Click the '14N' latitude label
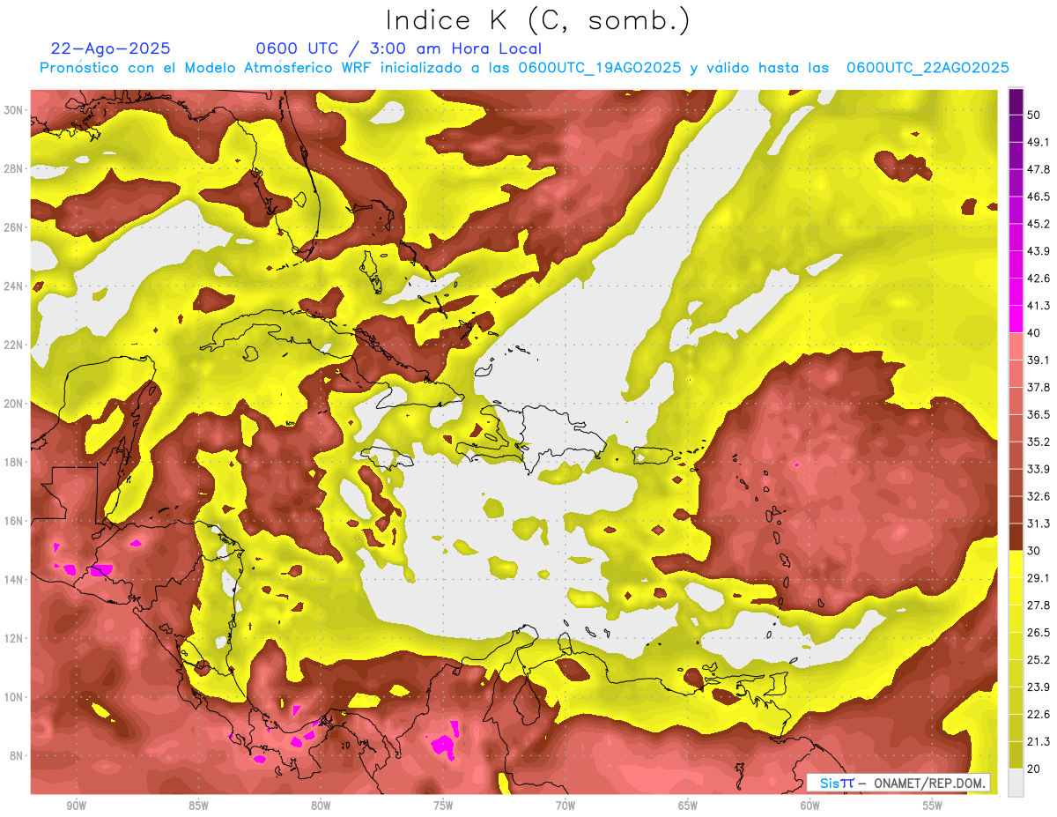The image size is (1057, 817). (x=14, y=580)
